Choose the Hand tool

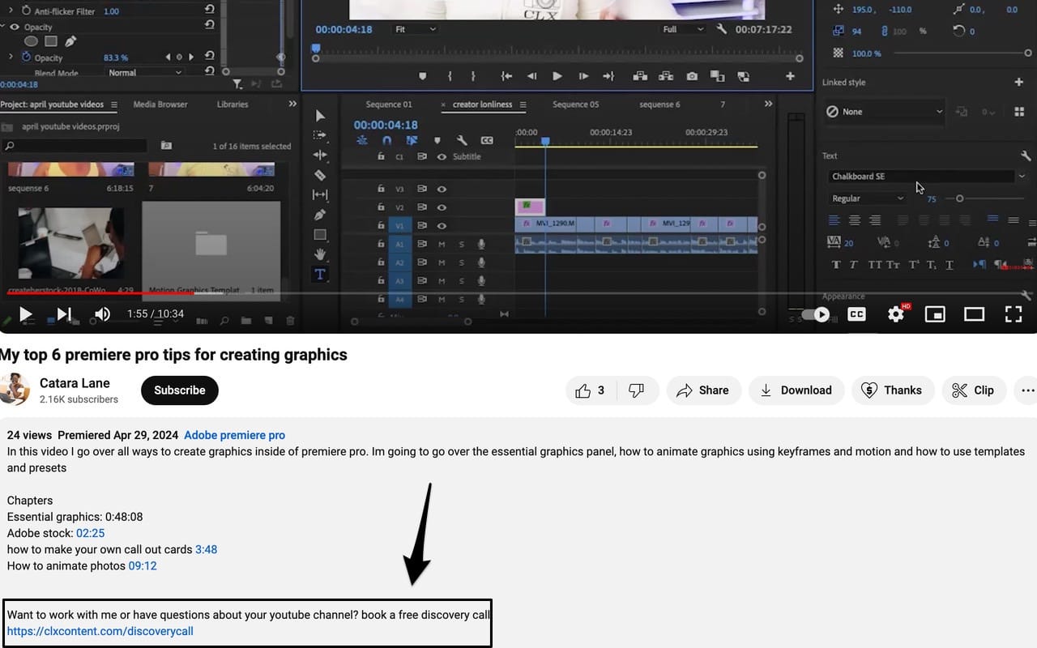pyautogui.click(x=320, y=254)
